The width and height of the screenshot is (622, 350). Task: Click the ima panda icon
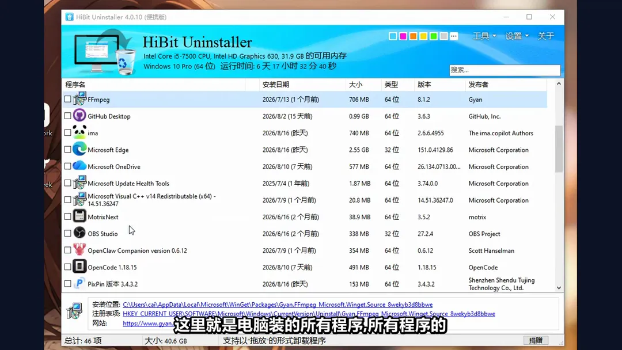point(79,132)
